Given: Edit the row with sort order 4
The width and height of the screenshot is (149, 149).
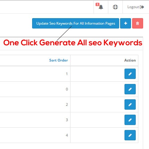Looking at the screenshot, I should pyautogui.click(x=130, y=135).
